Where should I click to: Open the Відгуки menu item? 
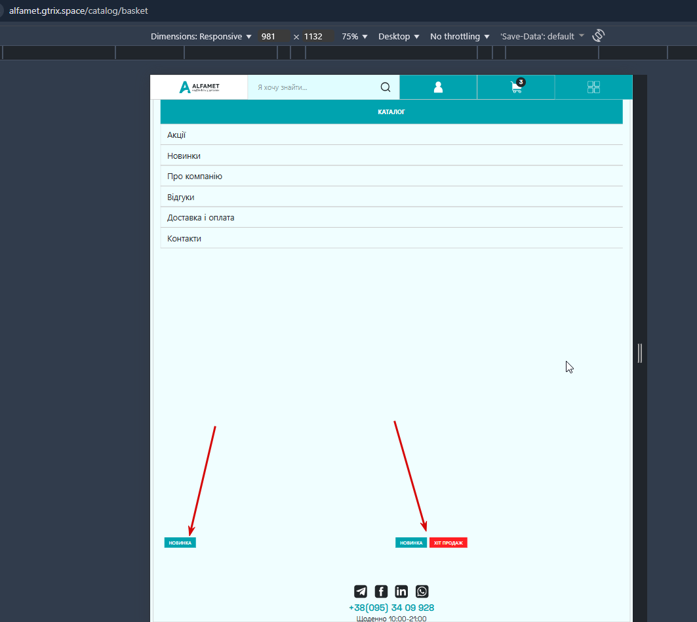[391, 197]
